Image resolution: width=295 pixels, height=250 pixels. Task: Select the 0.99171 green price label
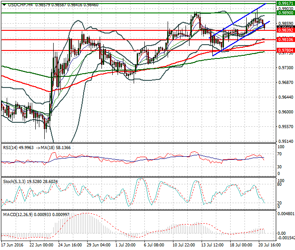click(x=286, y=4)
